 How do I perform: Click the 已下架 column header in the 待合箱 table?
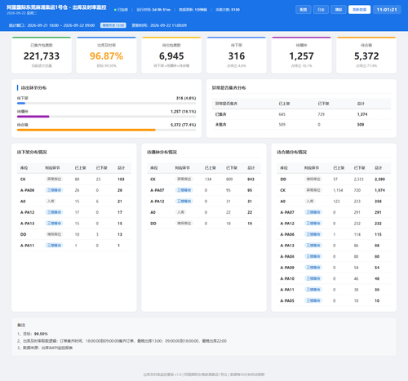click(359, 168)
